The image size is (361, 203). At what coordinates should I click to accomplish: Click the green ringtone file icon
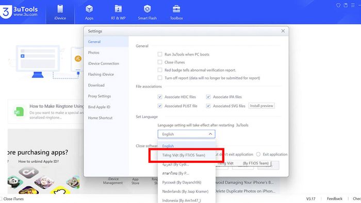tap(19, 112)
